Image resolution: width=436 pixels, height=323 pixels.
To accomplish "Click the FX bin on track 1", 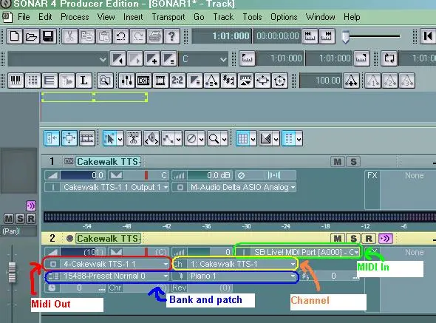I will 400,190.
